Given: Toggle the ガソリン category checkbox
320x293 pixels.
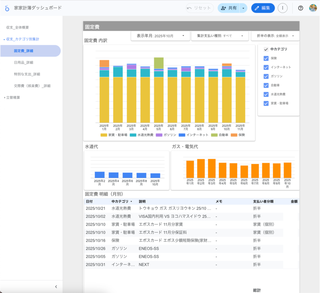Looking at the screenshot, I should [x=266, y=76].
